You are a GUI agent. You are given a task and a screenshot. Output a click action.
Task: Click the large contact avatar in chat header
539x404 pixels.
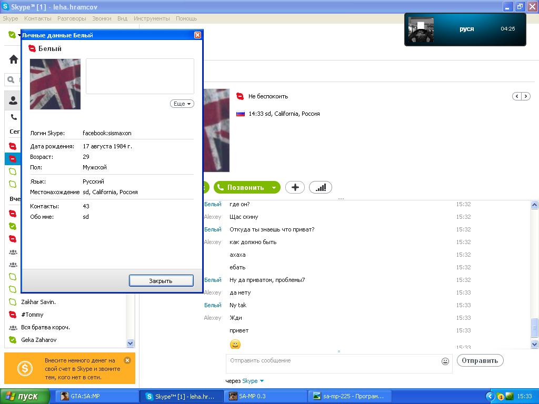(216, 130)
